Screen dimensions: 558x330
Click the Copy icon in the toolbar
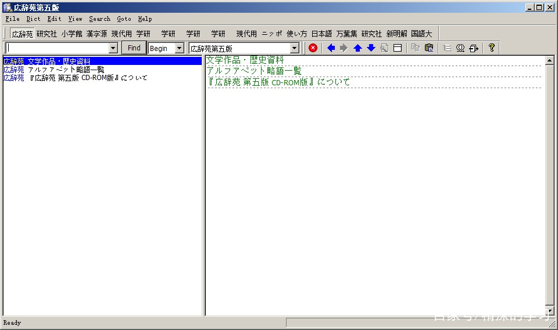point(416,48)
